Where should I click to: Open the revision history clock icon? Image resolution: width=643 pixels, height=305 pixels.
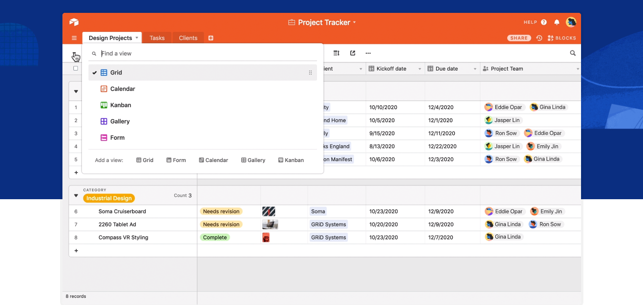pyautogui.click(x=539, y=38)
